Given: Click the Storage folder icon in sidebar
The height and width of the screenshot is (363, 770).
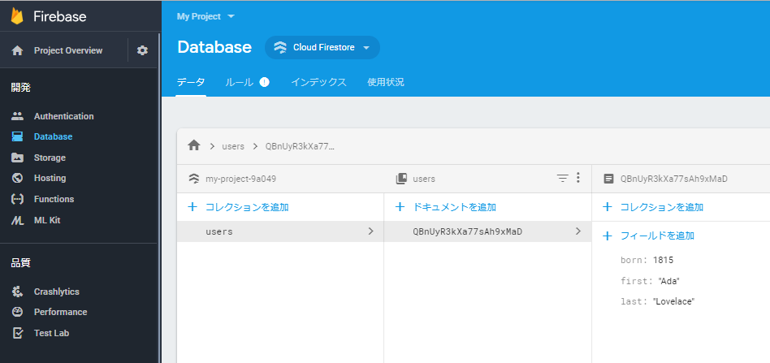Looking at the screenshot, I should pyautogui.click(x=17, y=158).
